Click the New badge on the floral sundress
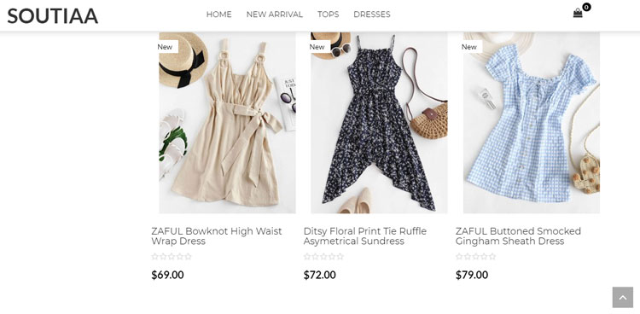The width and height of the screenshot is (640, 314). point(317,47)
